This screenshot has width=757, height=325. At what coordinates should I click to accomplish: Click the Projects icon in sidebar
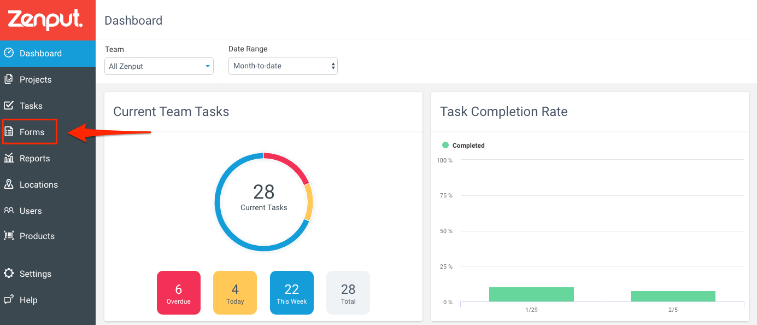tap(9, 79)
